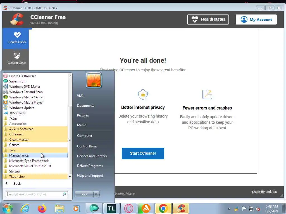Click the muted volume tray icon
The width and height of the screenshot is (286, 214).
(258, 209)
